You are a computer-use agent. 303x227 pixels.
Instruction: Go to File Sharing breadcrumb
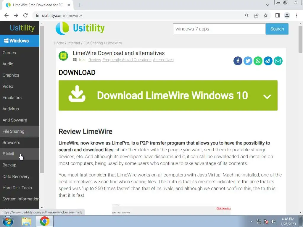93,43
